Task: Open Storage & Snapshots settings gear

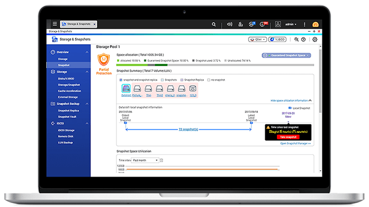Action: pos(315,39)
